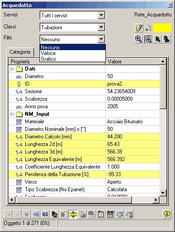Click the multiple cursor add-selection icon
Screen dimensions: 175x232
coord(167,39)
